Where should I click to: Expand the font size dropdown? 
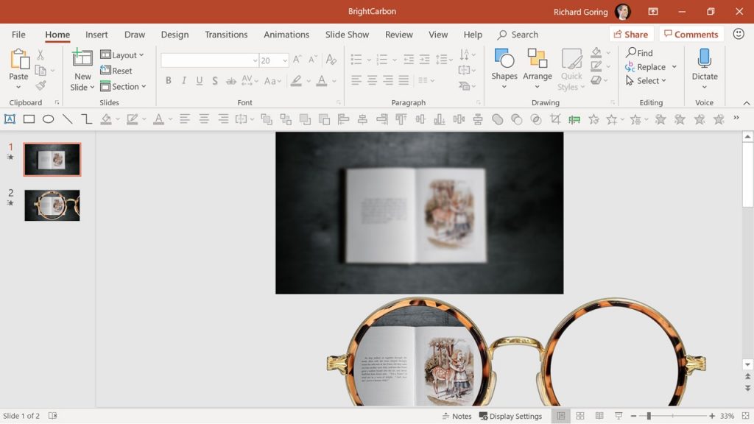286,60
